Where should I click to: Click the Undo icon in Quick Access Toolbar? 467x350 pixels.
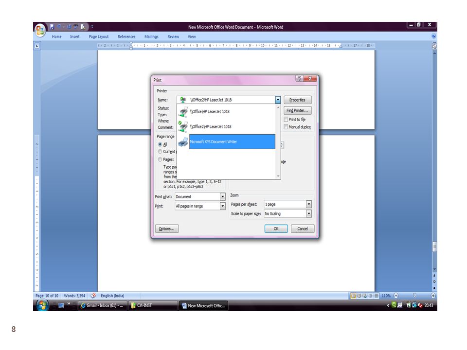coord(59,27)
